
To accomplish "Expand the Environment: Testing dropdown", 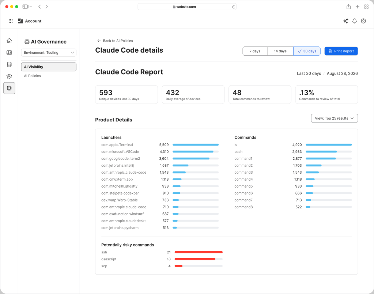I will click(49, 53).
